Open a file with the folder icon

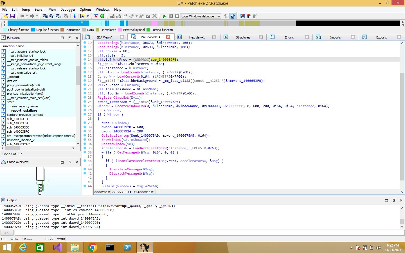tap(6, 16)
